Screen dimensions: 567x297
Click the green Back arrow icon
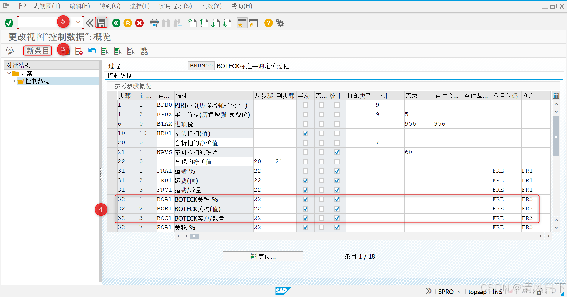pyautogui.click(x=116, y=23)
